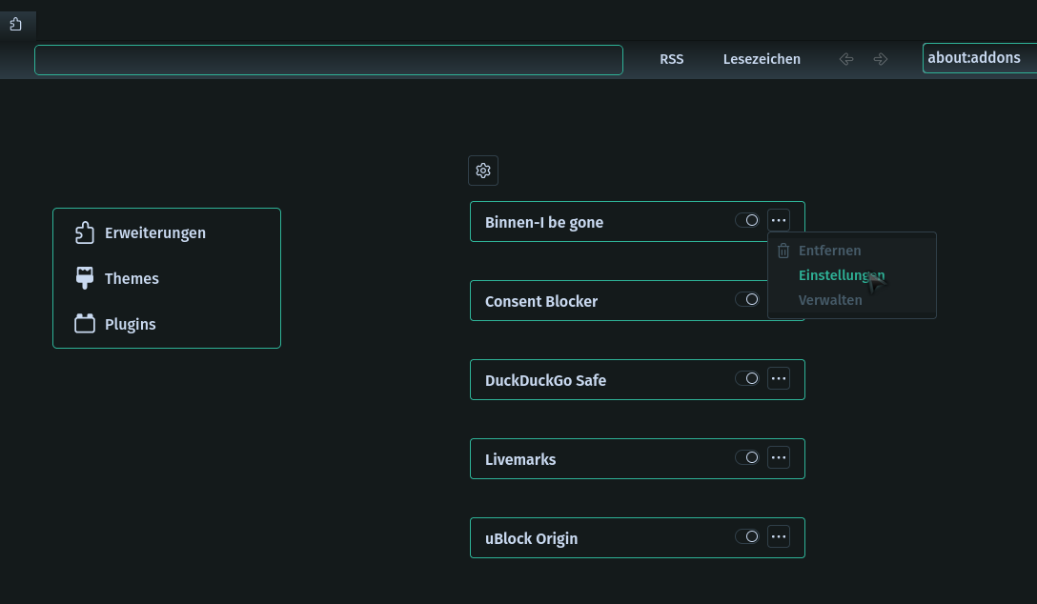The image size is (1037, 604).
Task: Choose Einstellungen in the context menu
Action: click(841, 275)
